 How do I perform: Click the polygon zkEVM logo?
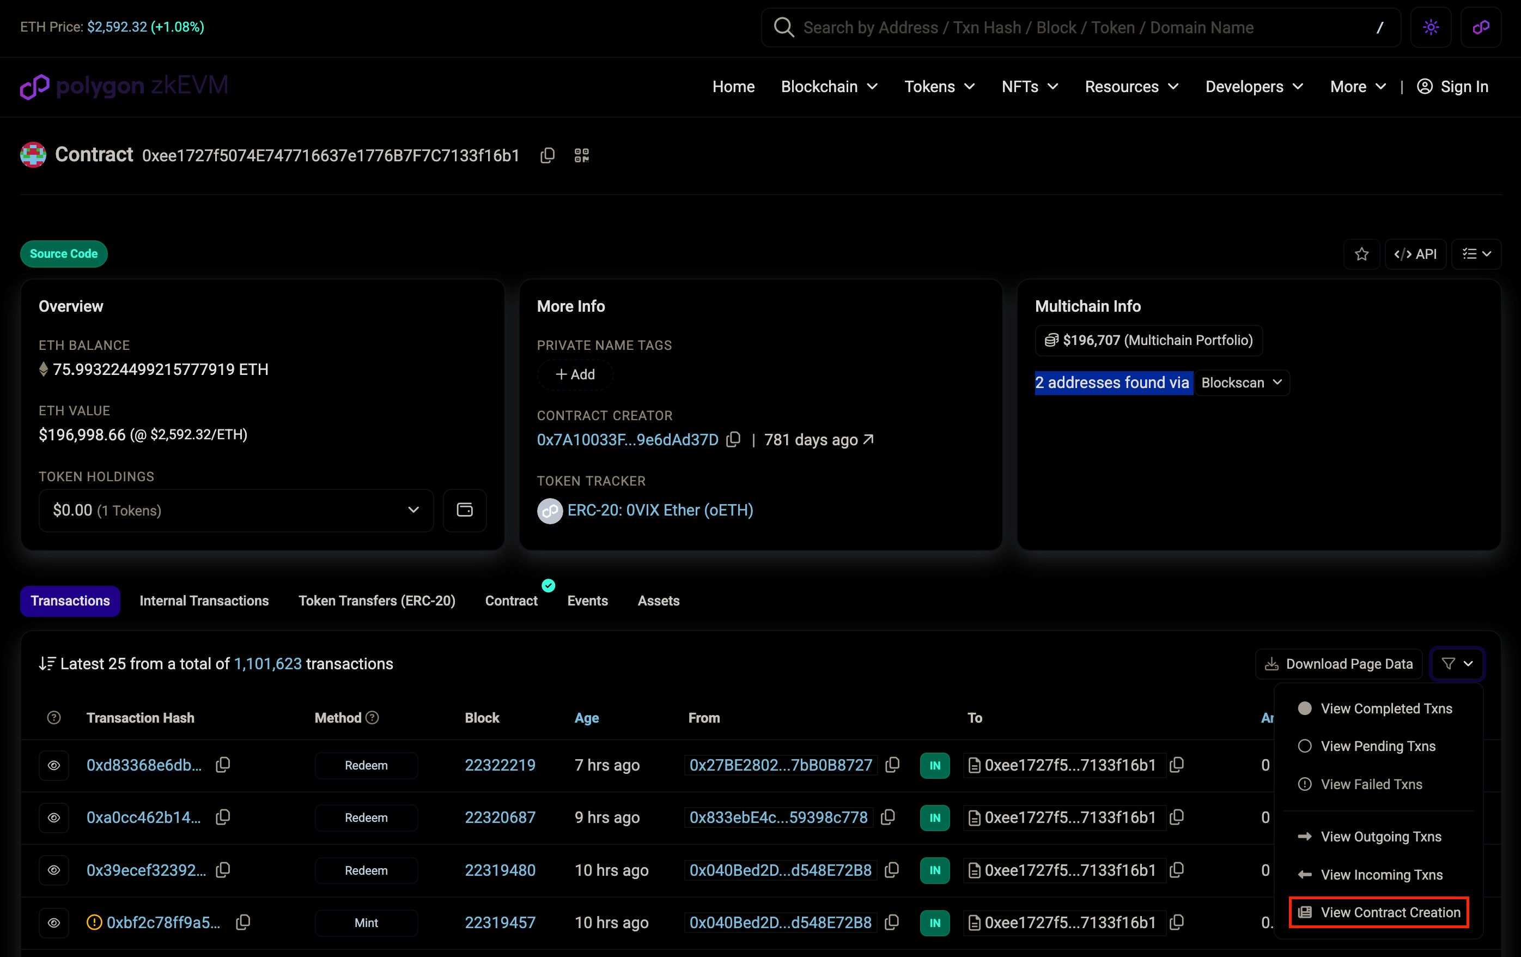click(x=124, y=86)
